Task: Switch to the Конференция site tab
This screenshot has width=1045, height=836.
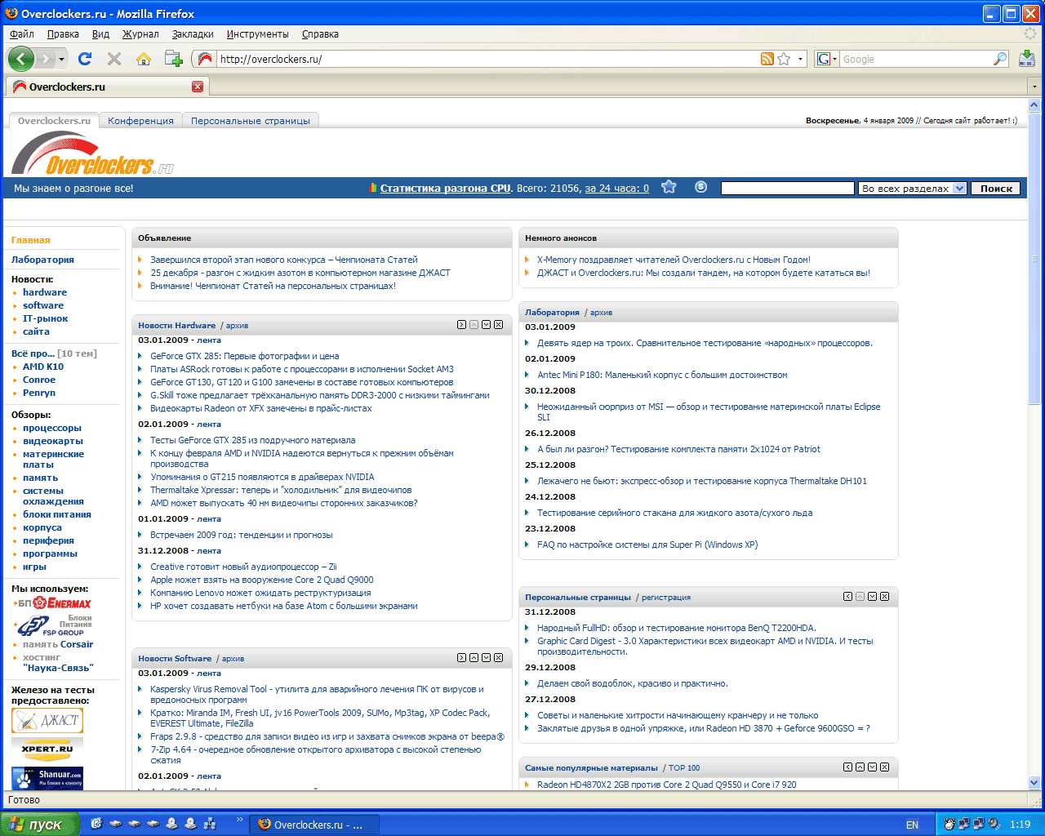Action: pyautogui.click(x=140, y=121)
